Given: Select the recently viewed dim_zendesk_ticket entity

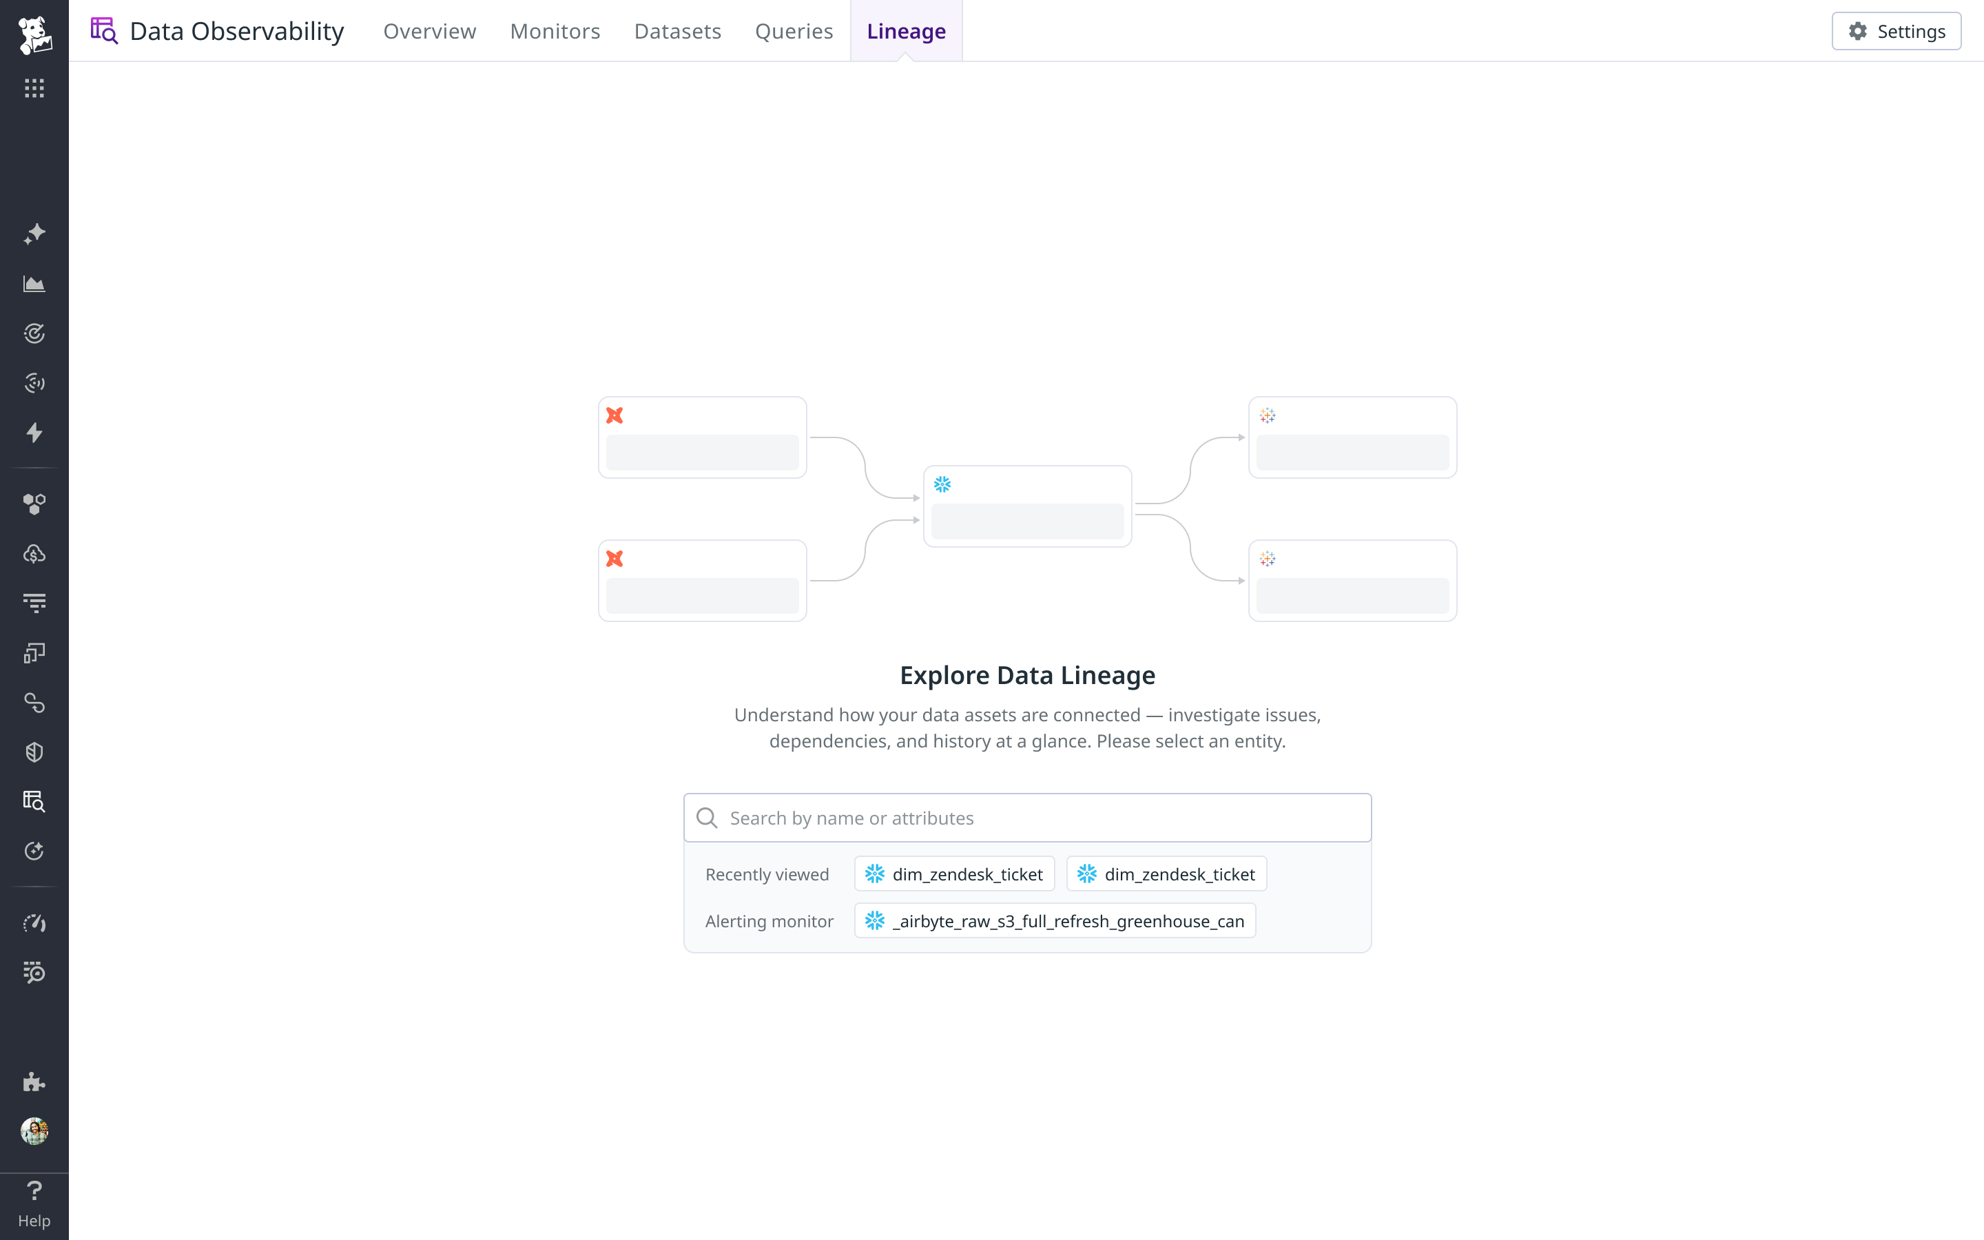Looking at the screenshot, I should [953, 874].
